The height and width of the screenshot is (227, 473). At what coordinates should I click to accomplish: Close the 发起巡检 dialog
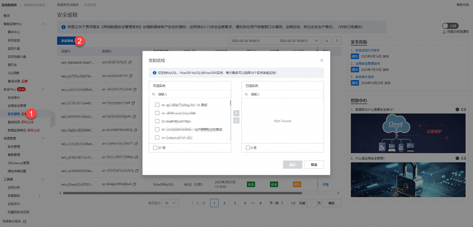[322, 60]
